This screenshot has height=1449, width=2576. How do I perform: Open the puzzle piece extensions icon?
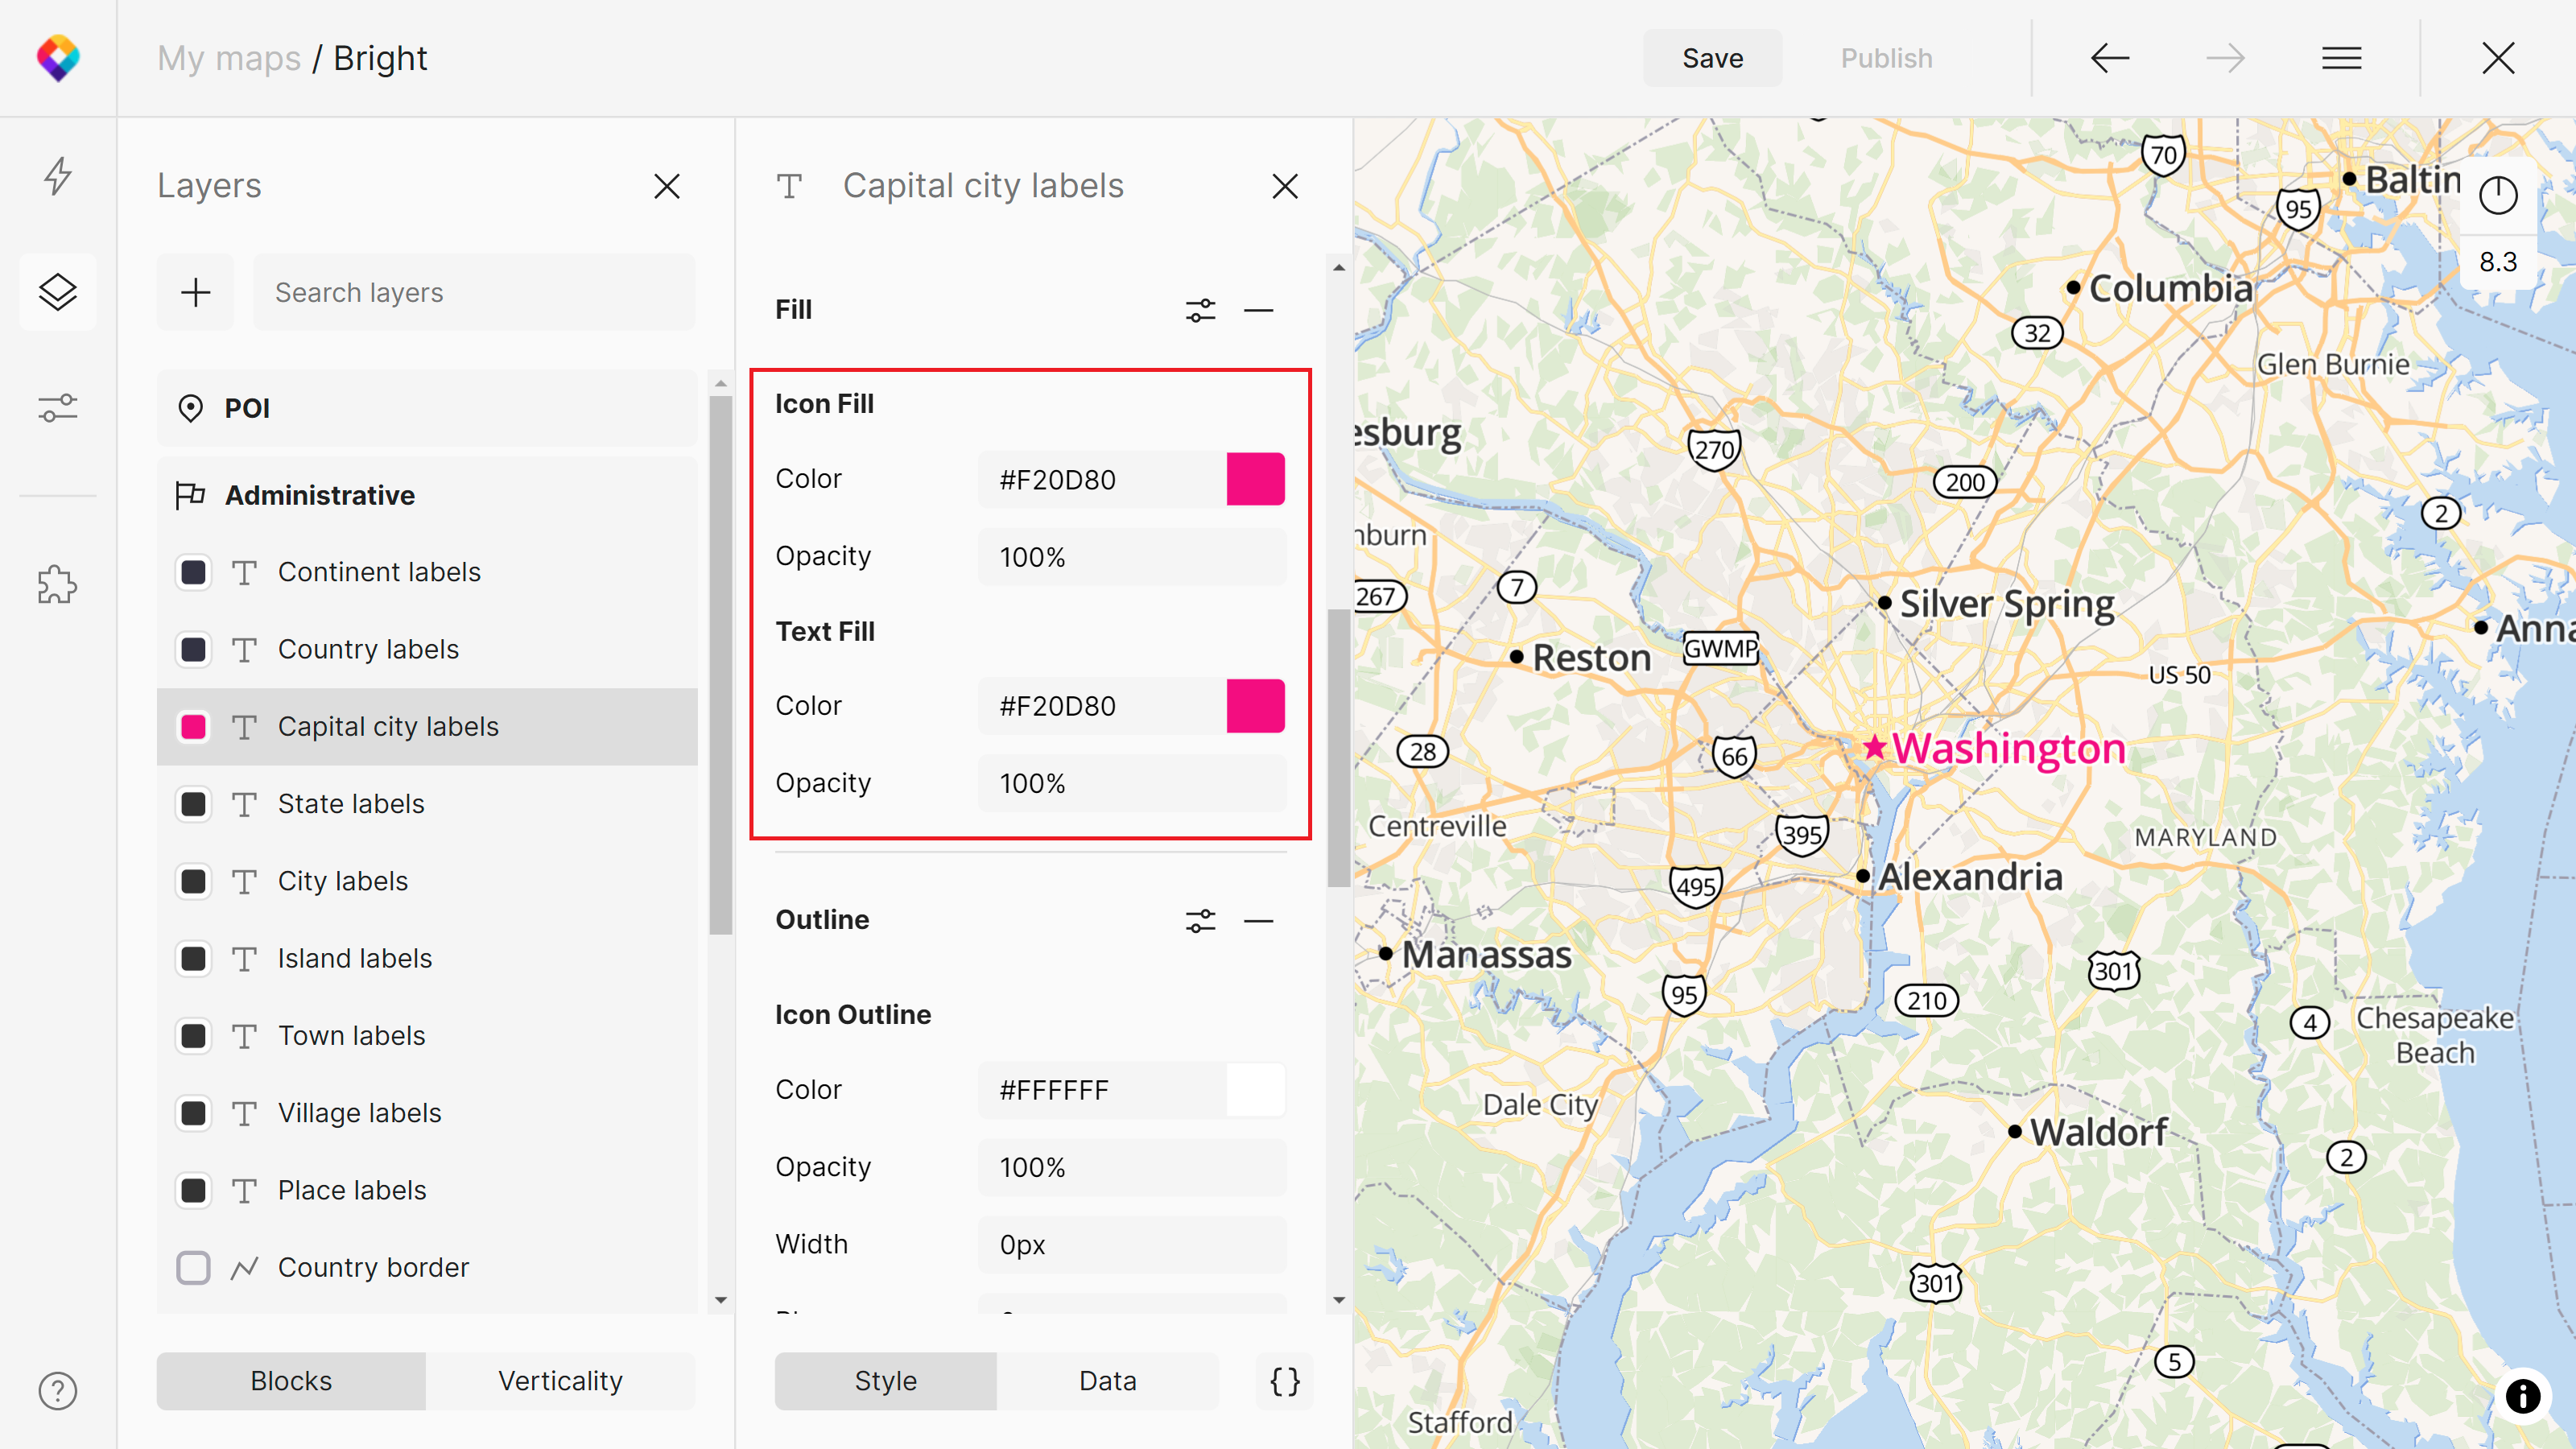click(x=57, y=585)
